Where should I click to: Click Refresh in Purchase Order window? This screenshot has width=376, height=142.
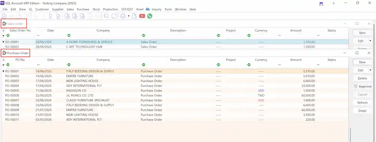(362, 103)
